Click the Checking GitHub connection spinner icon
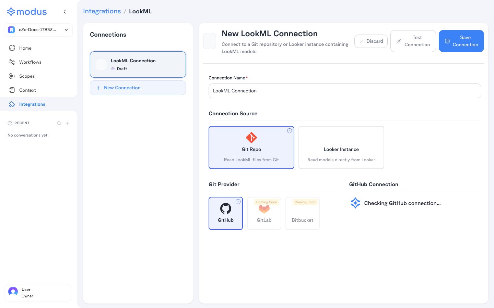 355,203
